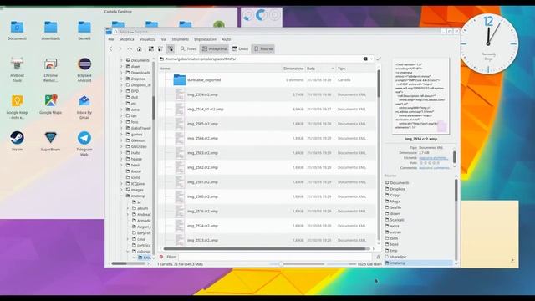This screenshot has height=301, width=535.
Task: Click the Etichette add-tags link
Action: pyautogui.click(x=433, y=158)
